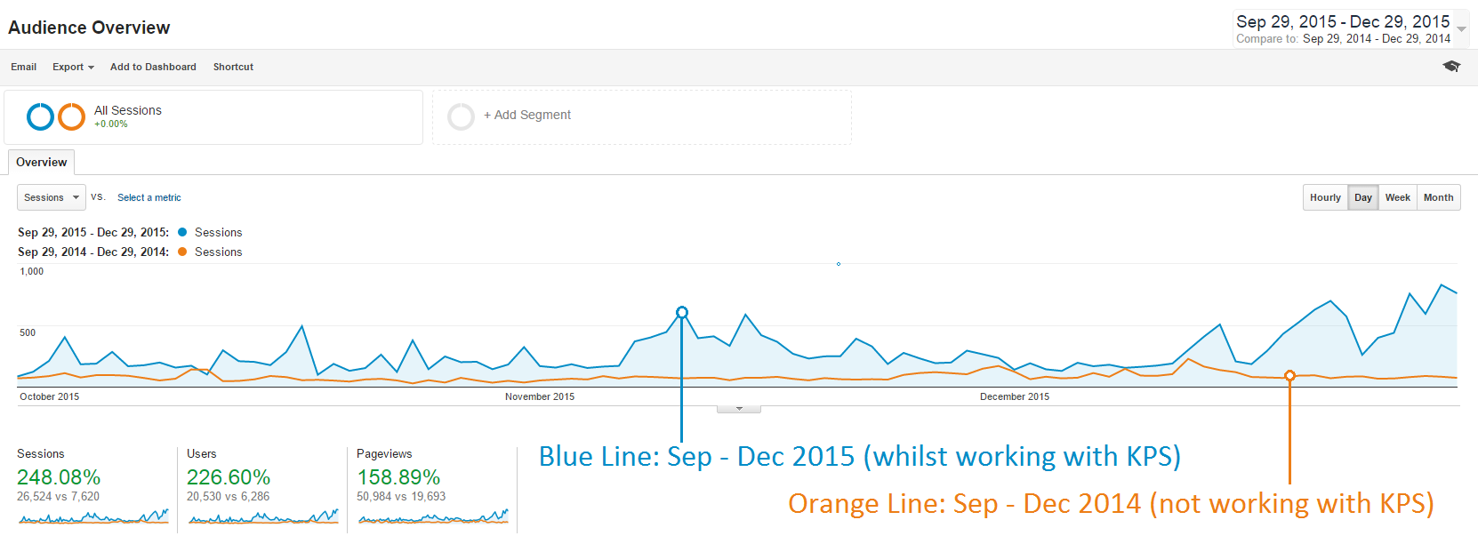Switch chart granularity to Hourly

point(1325,197)
